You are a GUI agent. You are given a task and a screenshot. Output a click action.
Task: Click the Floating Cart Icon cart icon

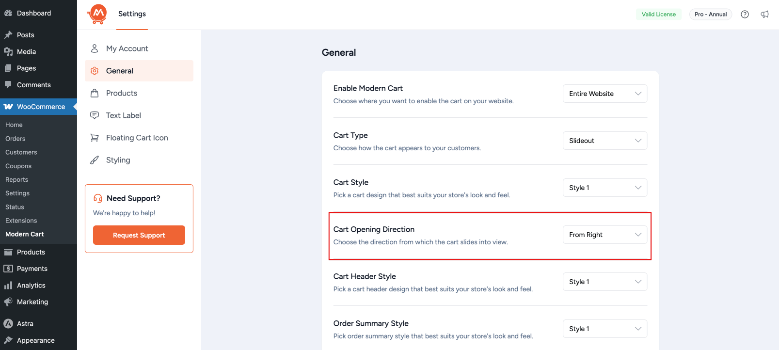pyautogui.click(x=95, y=138)
